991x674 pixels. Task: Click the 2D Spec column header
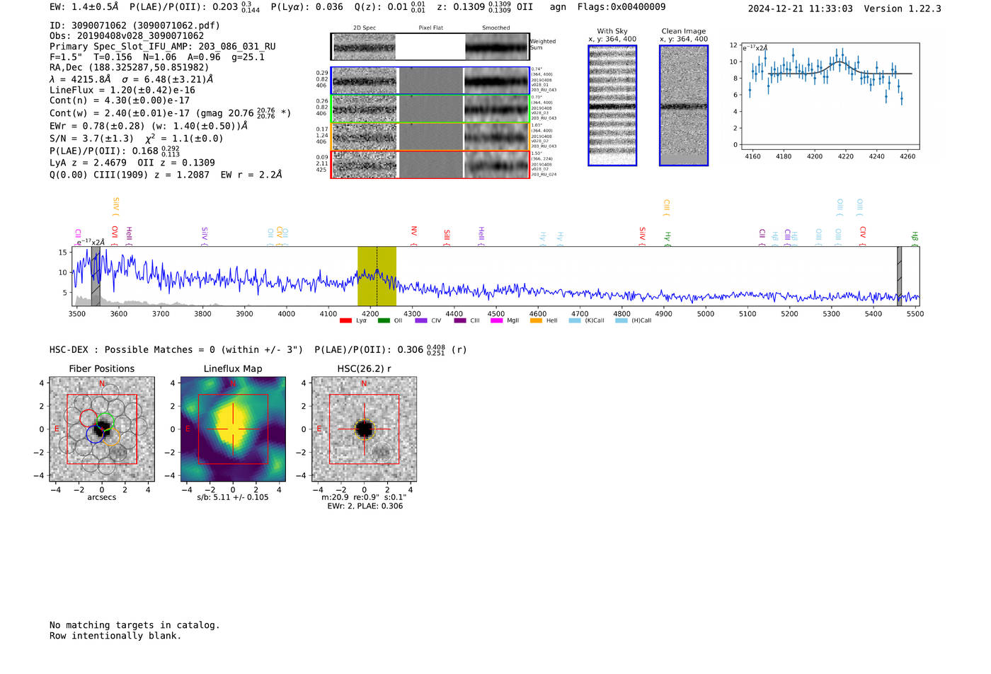[365, 28]
